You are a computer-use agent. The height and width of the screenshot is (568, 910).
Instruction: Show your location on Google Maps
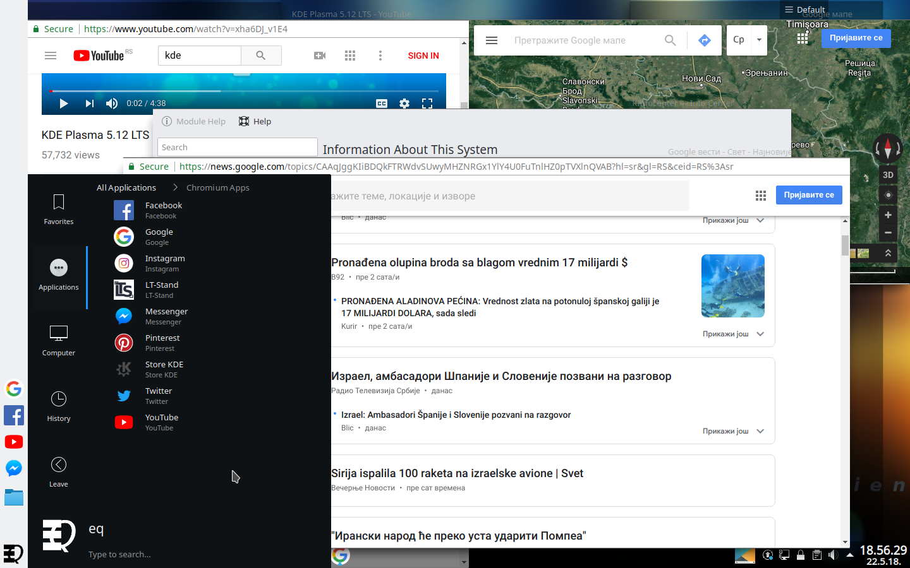click(888, 195)
